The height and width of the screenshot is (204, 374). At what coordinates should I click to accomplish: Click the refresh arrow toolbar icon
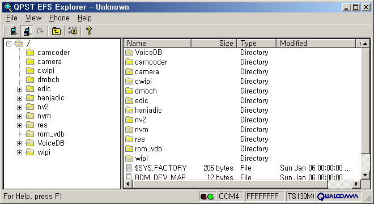click(40, 31)
